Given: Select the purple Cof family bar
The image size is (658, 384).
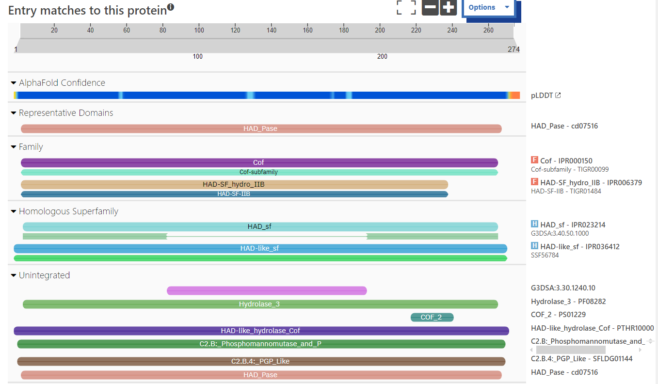Looking at the screenshot, I should point(259,162).
